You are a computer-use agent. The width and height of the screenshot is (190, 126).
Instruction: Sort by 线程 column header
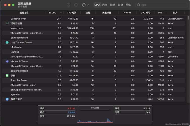click(88, 13)
